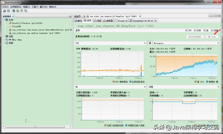Select the 堆 memory sub-tab
Viewport: 223px width, 134px height.
click(x=150, y=43)
